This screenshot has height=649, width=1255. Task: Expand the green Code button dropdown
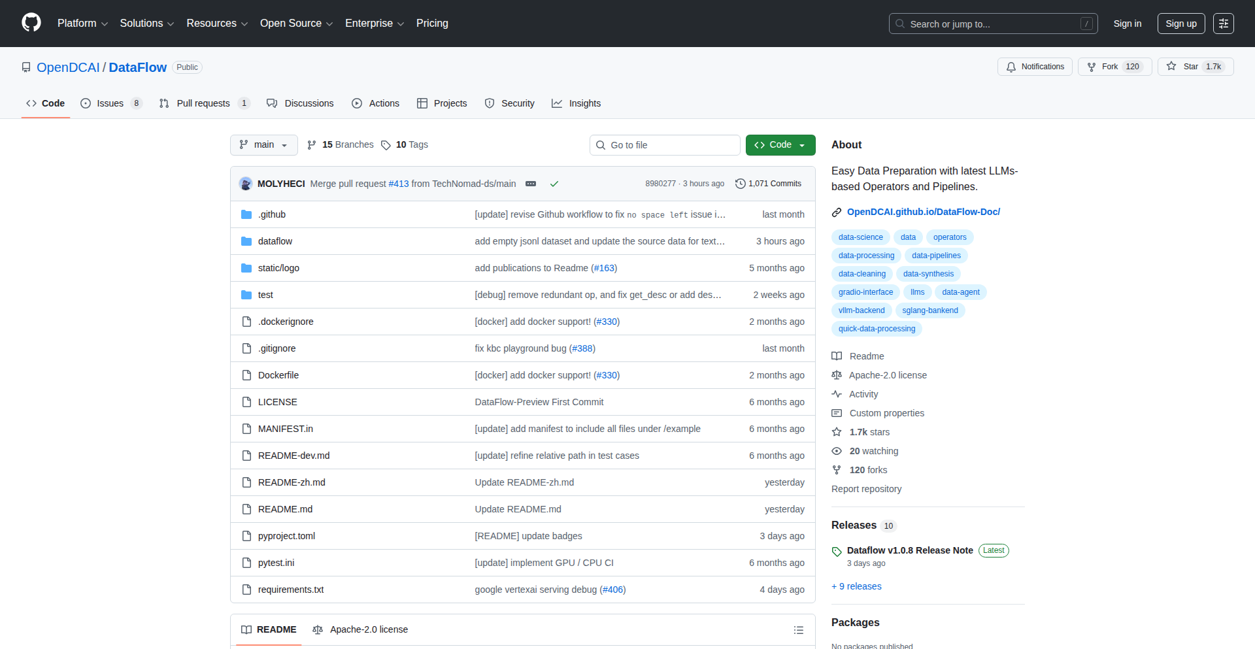click(802, 144)
